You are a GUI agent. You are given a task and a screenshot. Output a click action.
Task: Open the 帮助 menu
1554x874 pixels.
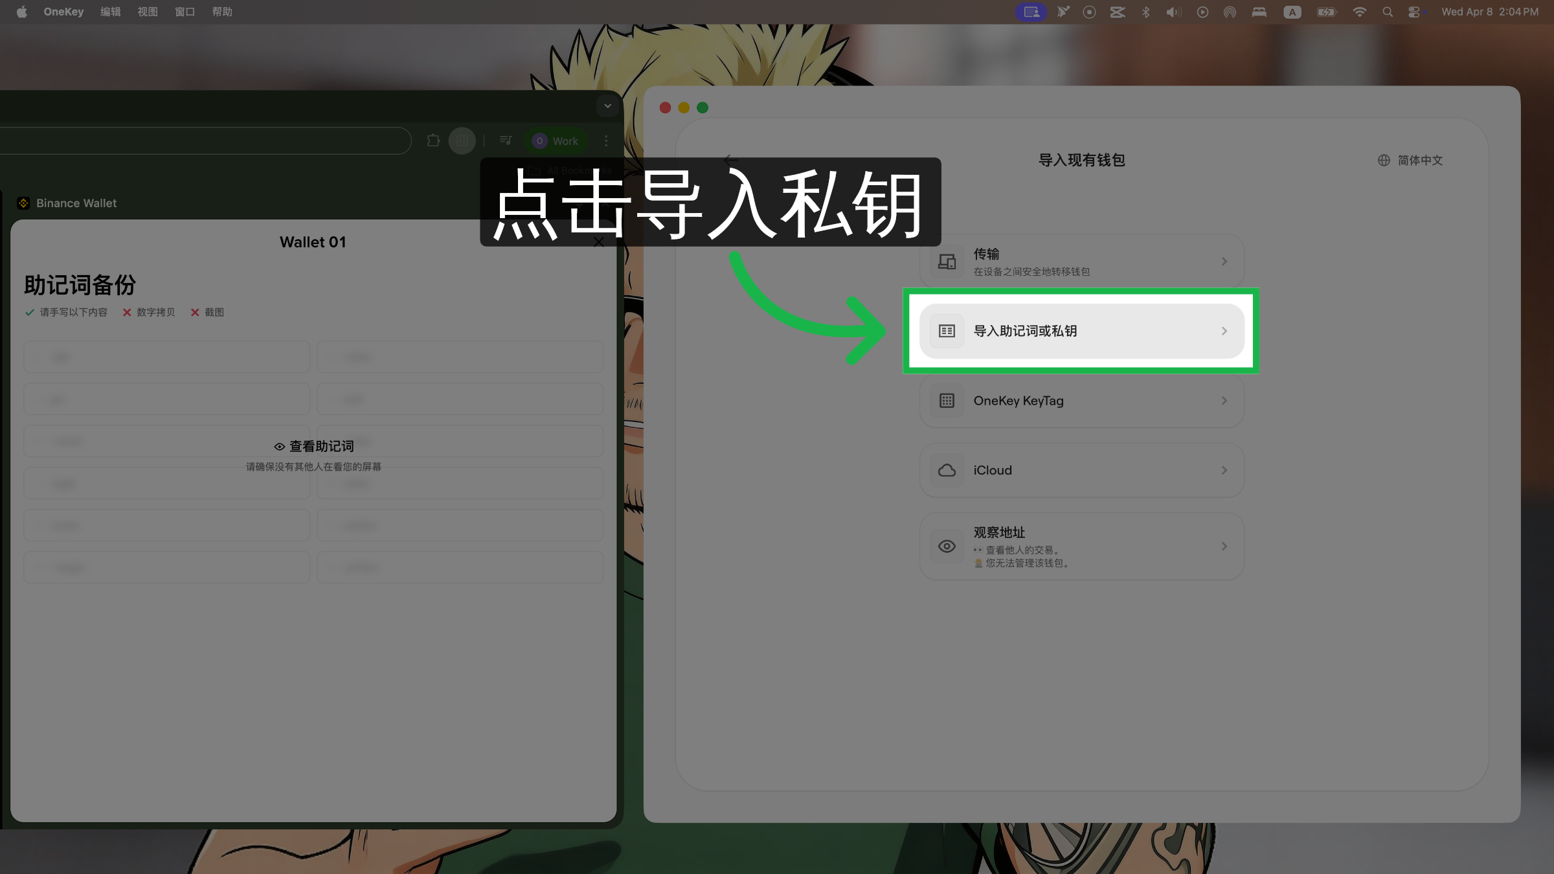[x=222, y=12]
